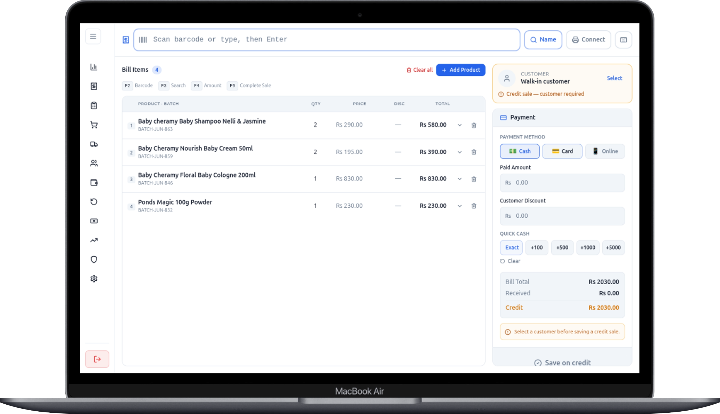The width and height of the screenshot is (720, 414).
Task: Click the walk-in customer avatar icon
Action: click(x=507, y=78)
